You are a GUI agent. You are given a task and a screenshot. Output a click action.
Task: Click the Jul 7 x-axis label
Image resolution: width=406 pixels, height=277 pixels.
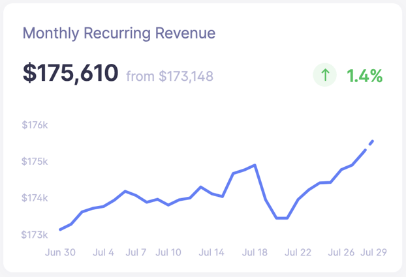click(x=136, y=252)
